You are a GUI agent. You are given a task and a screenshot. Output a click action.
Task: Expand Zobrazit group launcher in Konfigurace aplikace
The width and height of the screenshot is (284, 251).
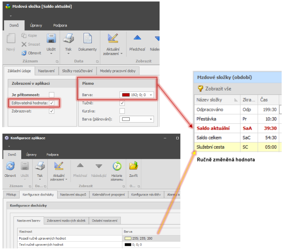(x=124, y=186)
